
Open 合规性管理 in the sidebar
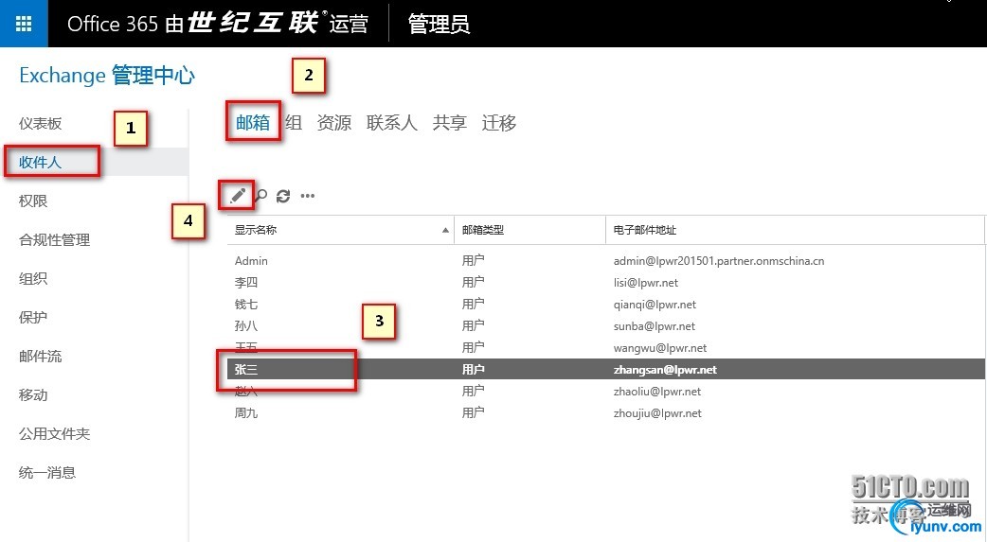[x=55, y=239]
